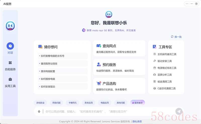Switch to the 服务推荐 tab

[x=137, y=103]
